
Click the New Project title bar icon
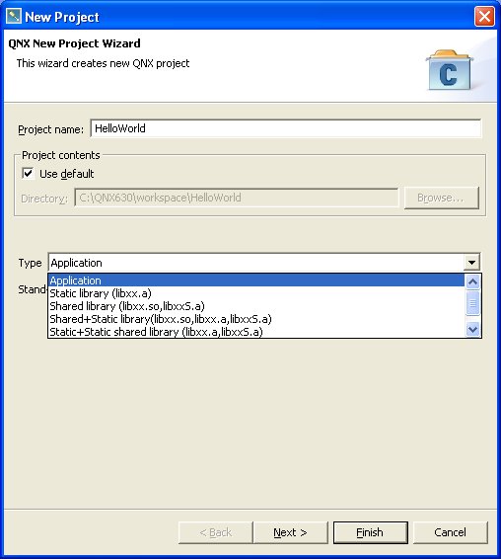[14, 17]
